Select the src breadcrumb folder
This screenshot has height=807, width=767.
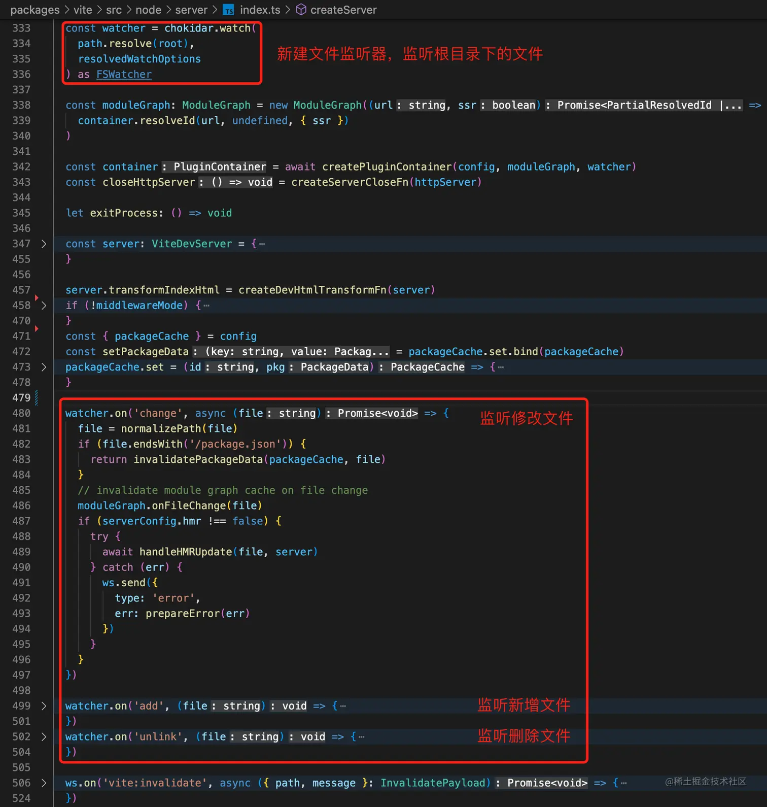114,10
